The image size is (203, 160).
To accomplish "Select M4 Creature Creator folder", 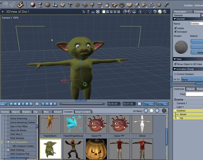I will coord(23,146).
